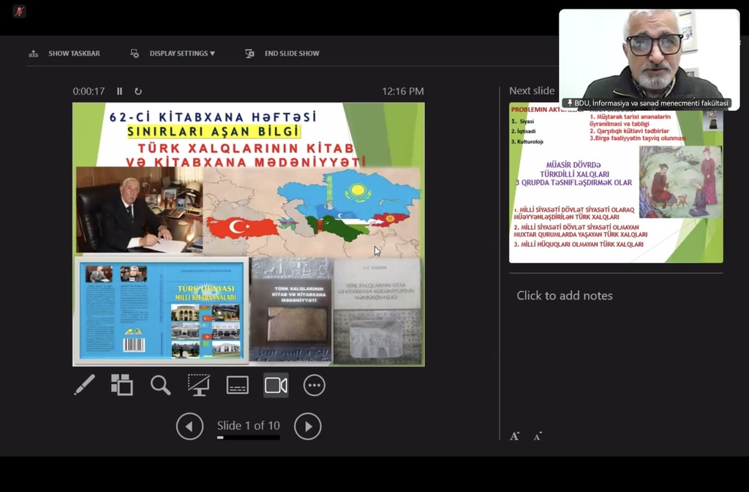Click the muted microphone icon
749x492 pixels.
pyautogui.click(x=19, y=12)
